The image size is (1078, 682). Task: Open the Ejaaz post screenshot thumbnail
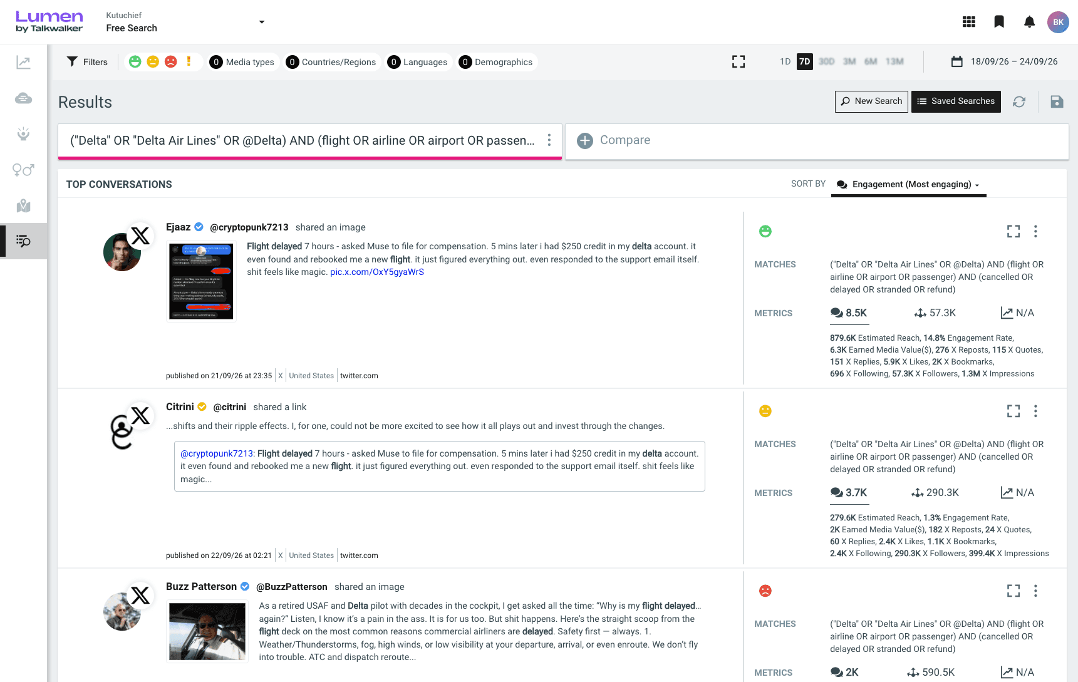click(x=201, y=281)
